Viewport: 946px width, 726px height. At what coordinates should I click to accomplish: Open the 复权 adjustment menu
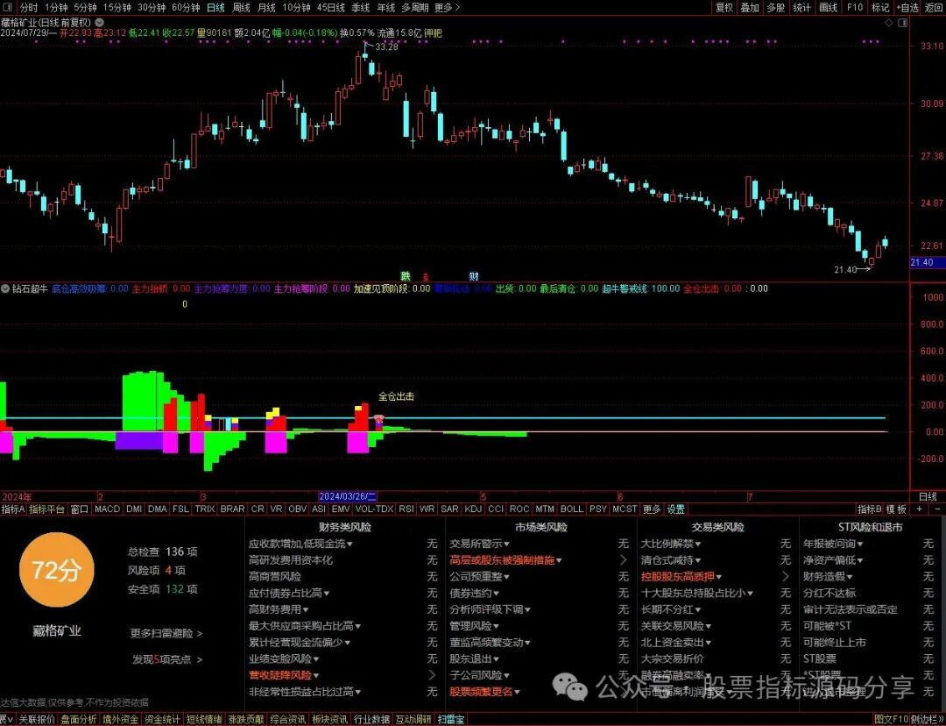[x=724, y=7]
